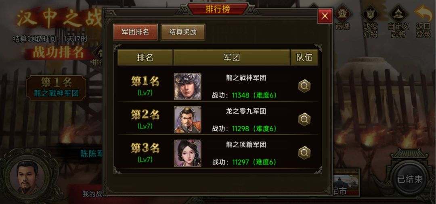Switch to 结算奖励 tab
The height and width of the screenshot is (204, 436).
183,32
